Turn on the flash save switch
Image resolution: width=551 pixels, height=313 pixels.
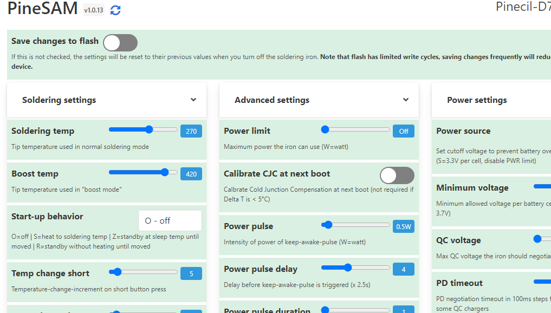tap(120, 42)
